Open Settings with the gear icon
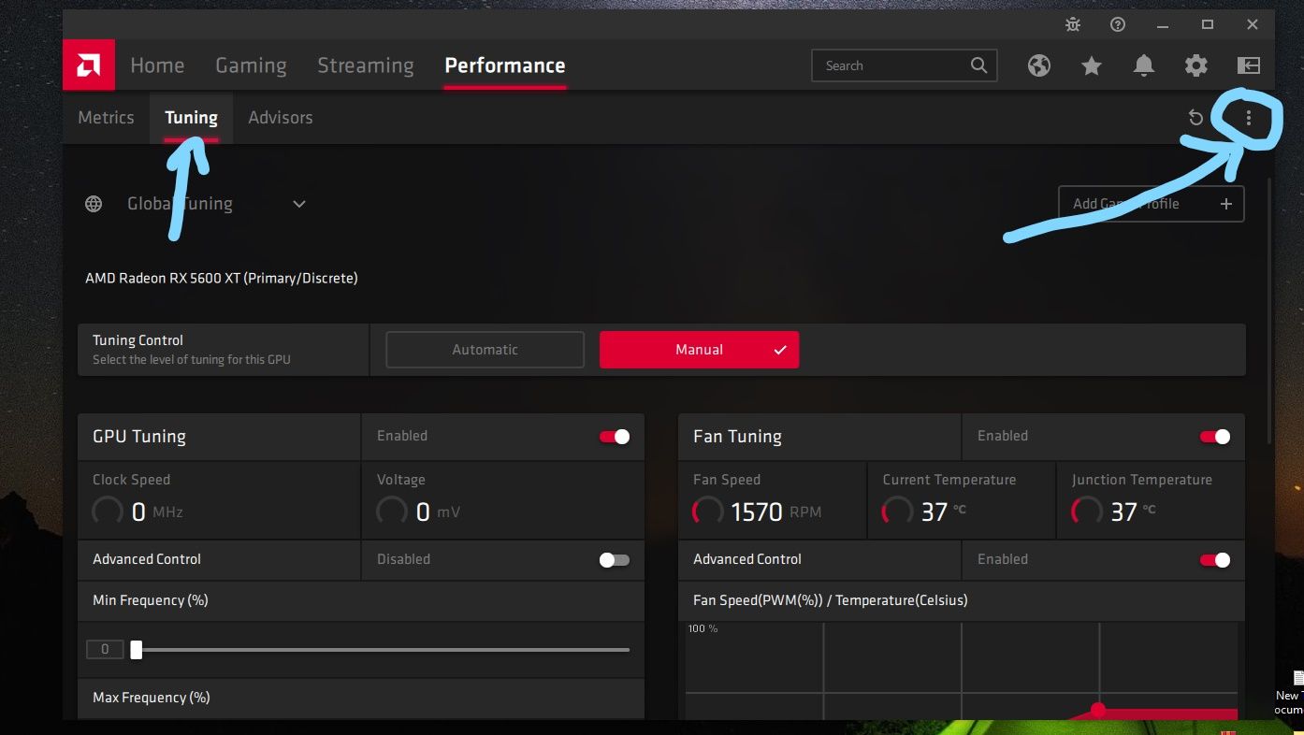1304x735 pixels. pyautogui.click(x=1196, y=65)
